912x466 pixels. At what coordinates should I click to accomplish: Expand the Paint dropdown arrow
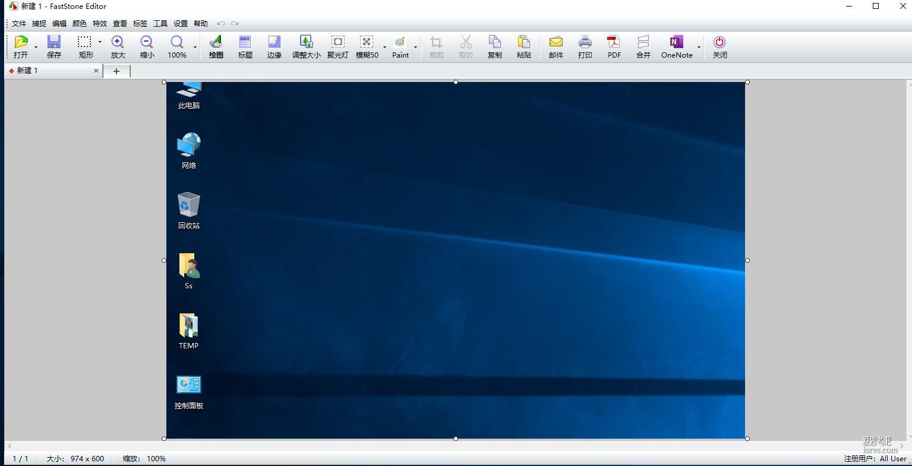tap(415, 46)
